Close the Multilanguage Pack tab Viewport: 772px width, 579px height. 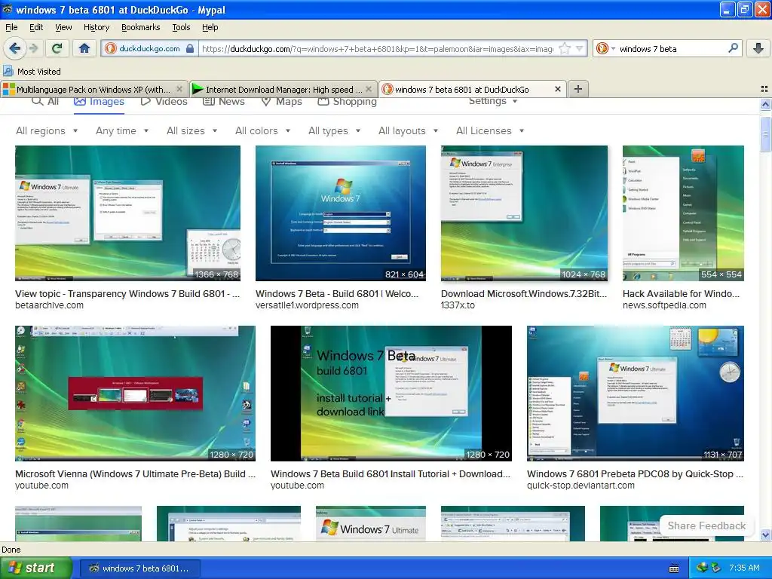(179, 89)
